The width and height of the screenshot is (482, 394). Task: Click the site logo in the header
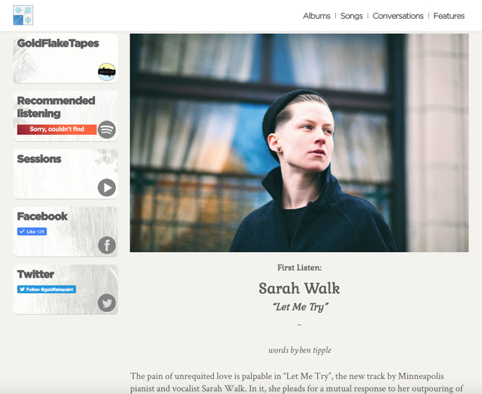(x=23, y=15)
